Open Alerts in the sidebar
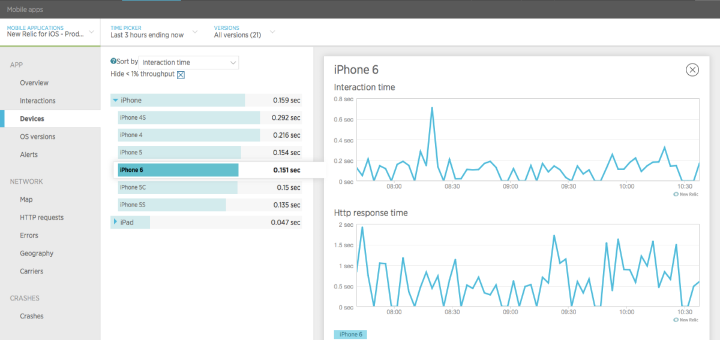Viewport: 720px width, 340px height. tap(29, 154)
